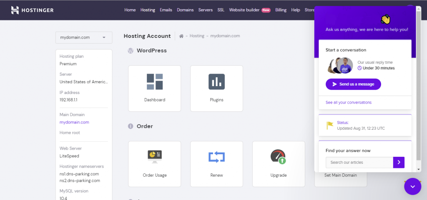This screenshot has height=200, width=427.
Task: Click the Home root label
Action: pos(70,133)
